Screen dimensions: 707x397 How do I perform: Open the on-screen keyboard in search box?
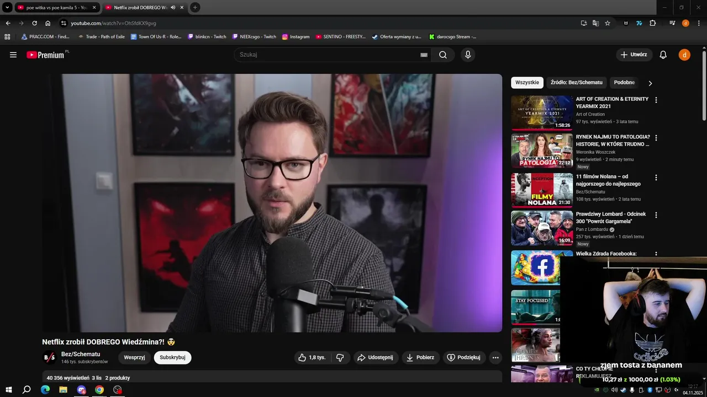pyautogui.click(x=424, y=55)
